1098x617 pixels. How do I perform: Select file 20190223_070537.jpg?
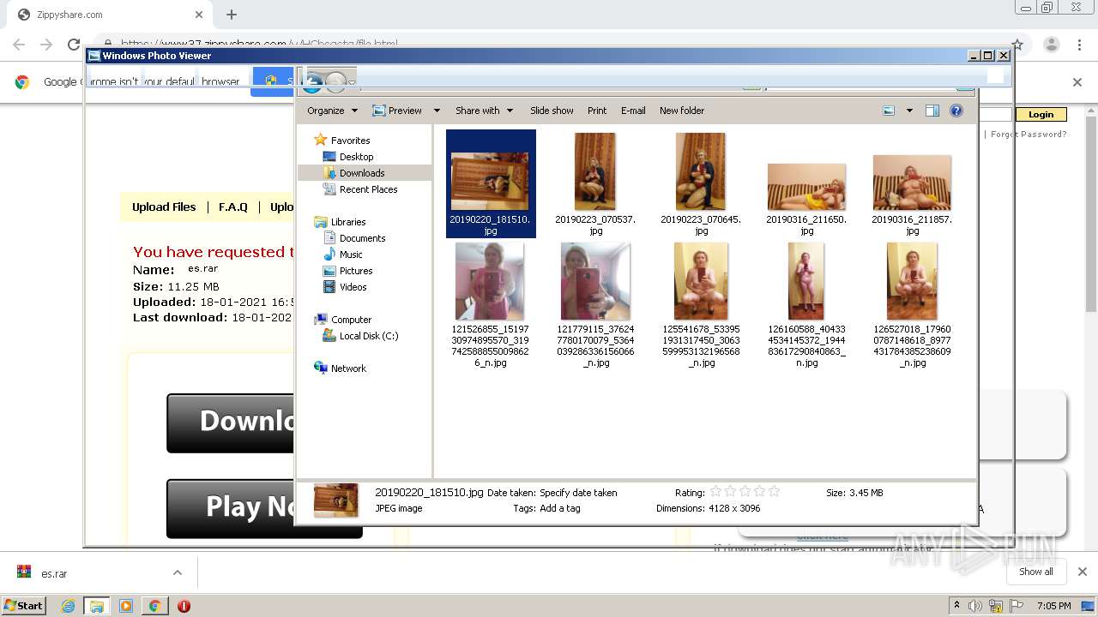595,184
